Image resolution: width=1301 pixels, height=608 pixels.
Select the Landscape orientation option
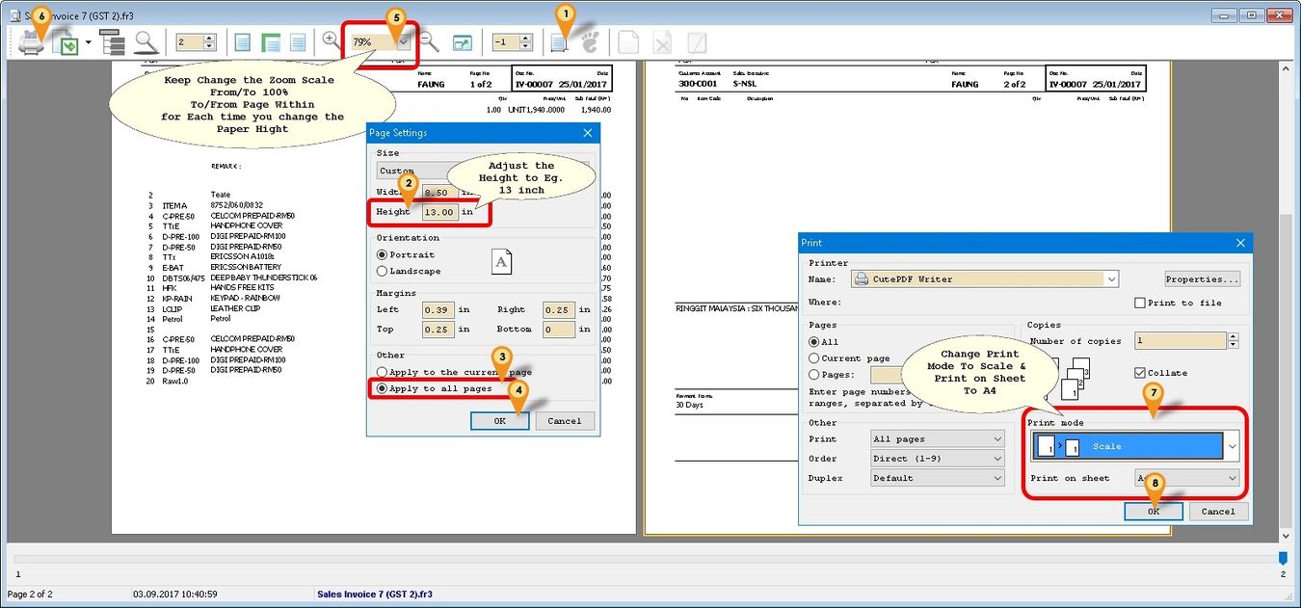click(383, 271)
